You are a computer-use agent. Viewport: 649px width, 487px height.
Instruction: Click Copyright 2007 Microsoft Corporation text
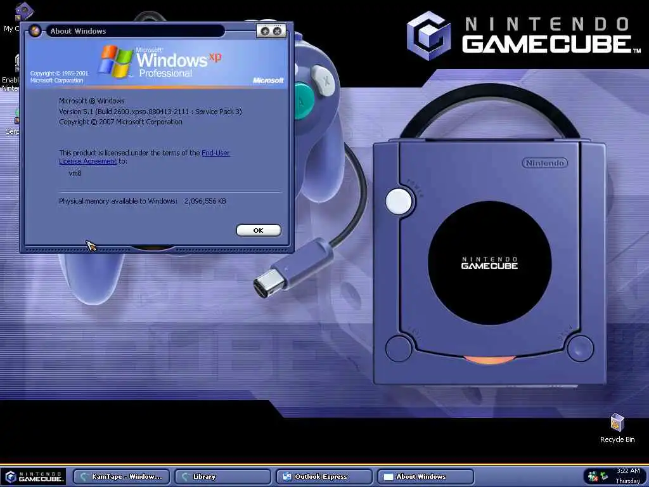[120, 122]
